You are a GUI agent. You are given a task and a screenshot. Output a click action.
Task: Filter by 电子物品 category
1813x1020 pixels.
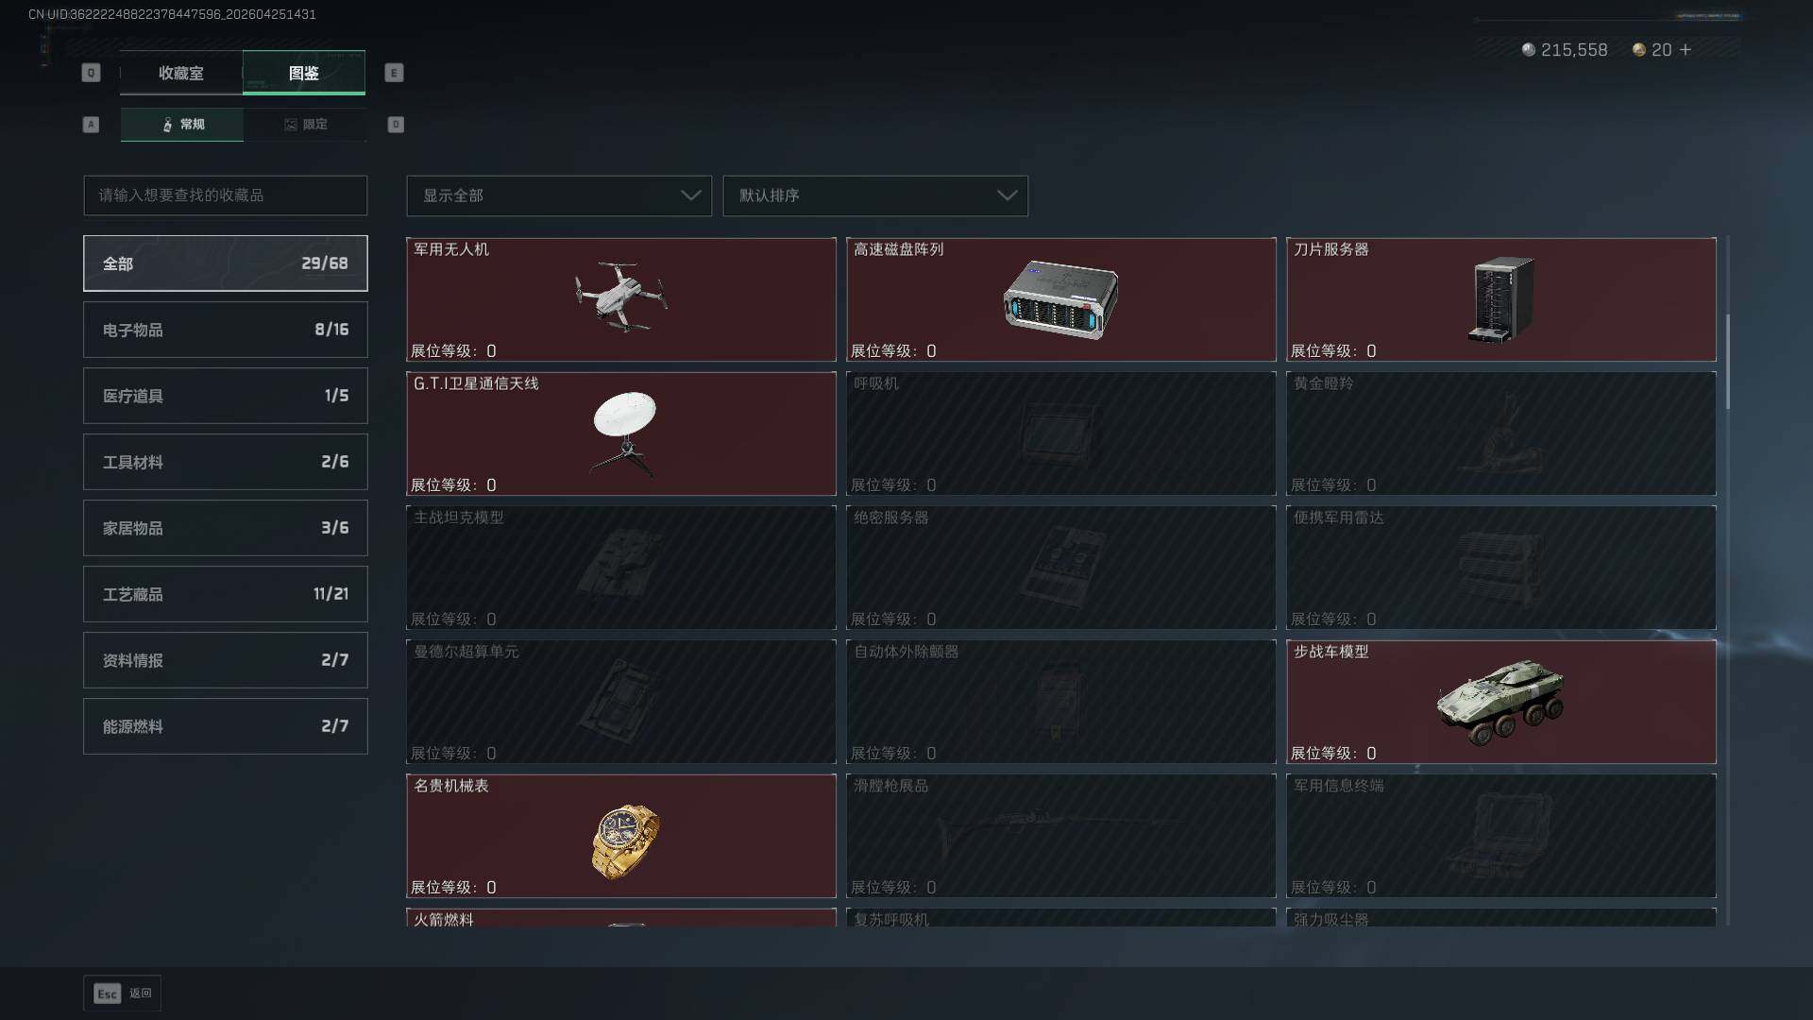(x=226, y=330)
